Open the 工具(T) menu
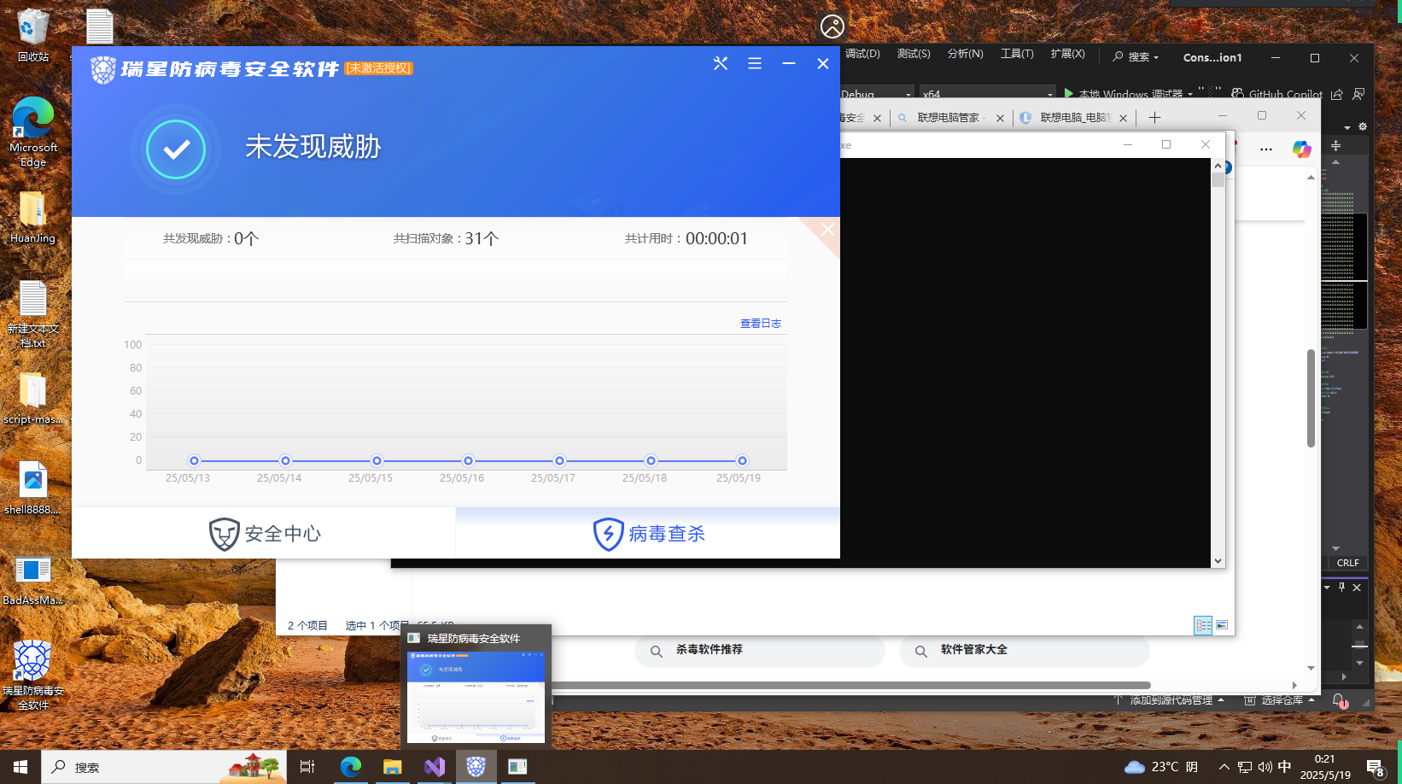Image resolution: width=1402 pixels, height=784 pixels. pos(1017,54)
